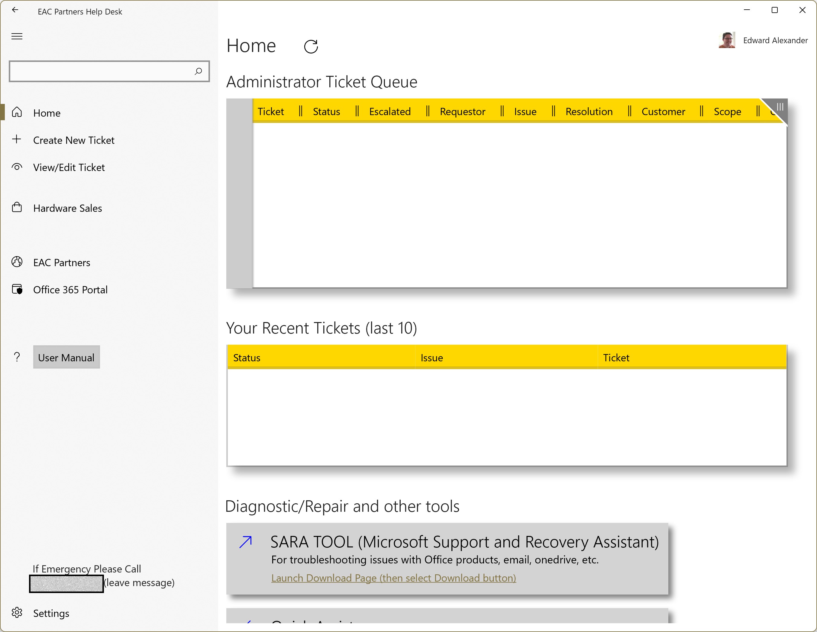Click Edward Alexander profile picture
This screenshot has width=817, height=632.
[x=726, y=40]
